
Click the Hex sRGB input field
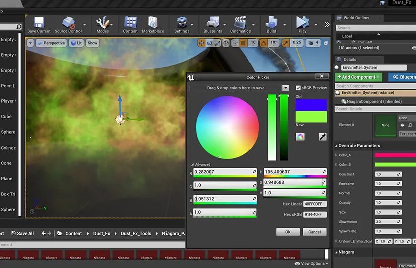tap(315, 214)
